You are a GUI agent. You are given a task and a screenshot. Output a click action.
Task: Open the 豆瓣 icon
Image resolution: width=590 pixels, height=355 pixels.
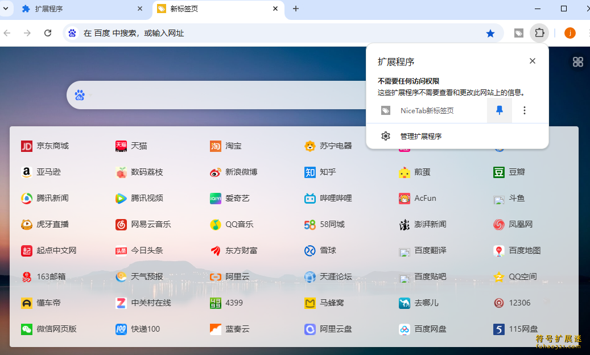(x=498, y=172)
